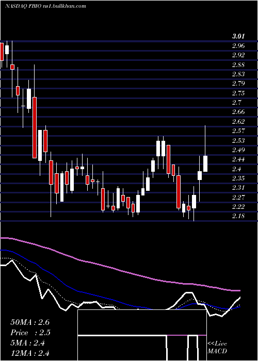Click the Price : 2.5 legend text
The height and width of the screenshot is (361, 258).
click(30, 333)
